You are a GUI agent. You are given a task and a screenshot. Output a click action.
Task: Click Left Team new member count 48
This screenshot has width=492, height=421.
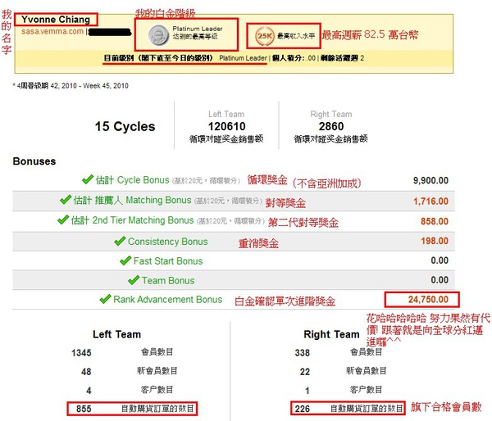[x=86, y=372]
